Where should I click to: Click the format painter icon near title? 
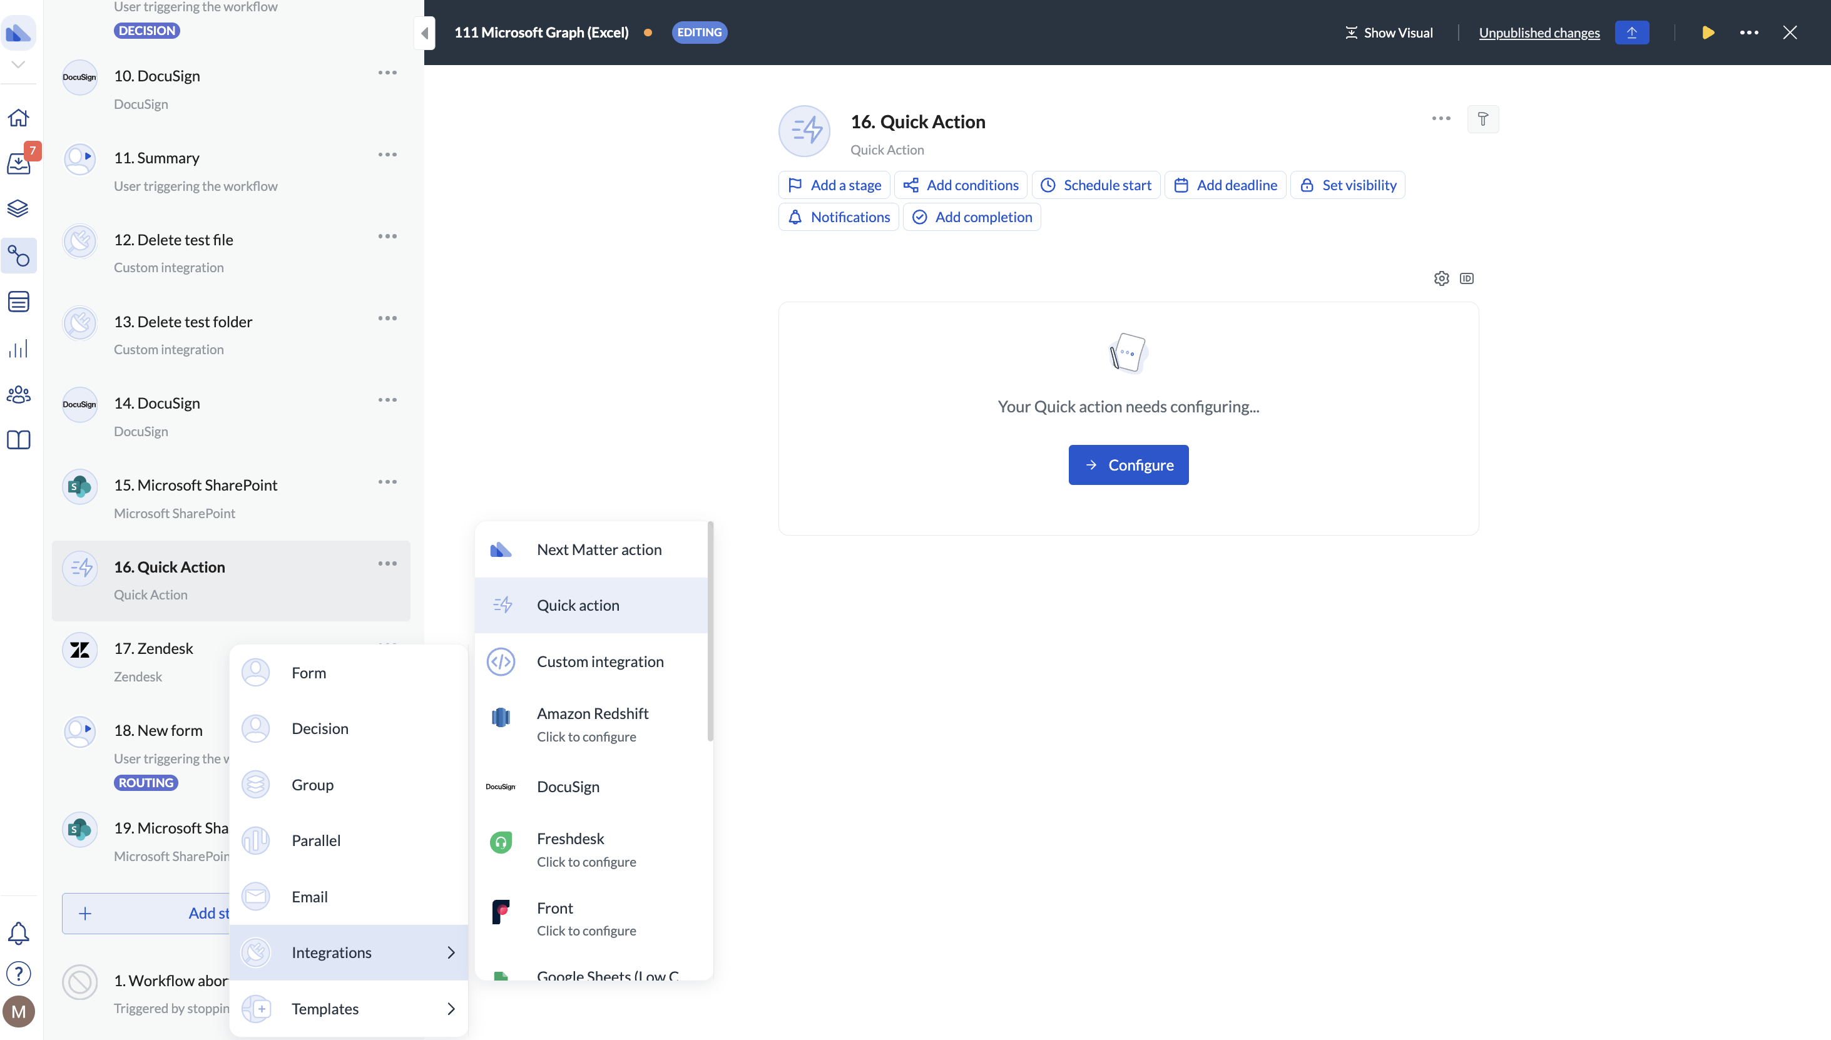pyautogui.click(x=1482, y=120)
